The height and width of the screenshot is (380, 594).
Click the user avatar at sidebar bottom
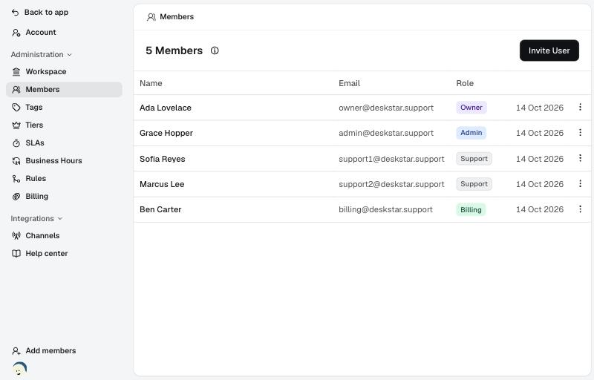click(x=20, y=369)
